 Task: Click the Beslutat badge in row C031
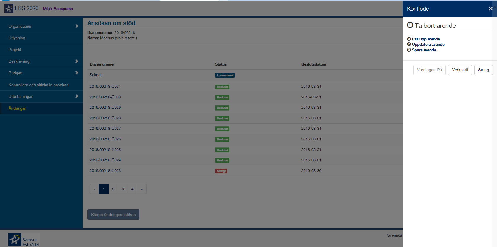pos(222,87)
